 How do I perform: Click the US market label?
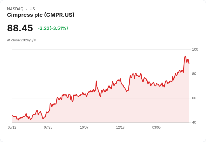(x=32, y=9)
